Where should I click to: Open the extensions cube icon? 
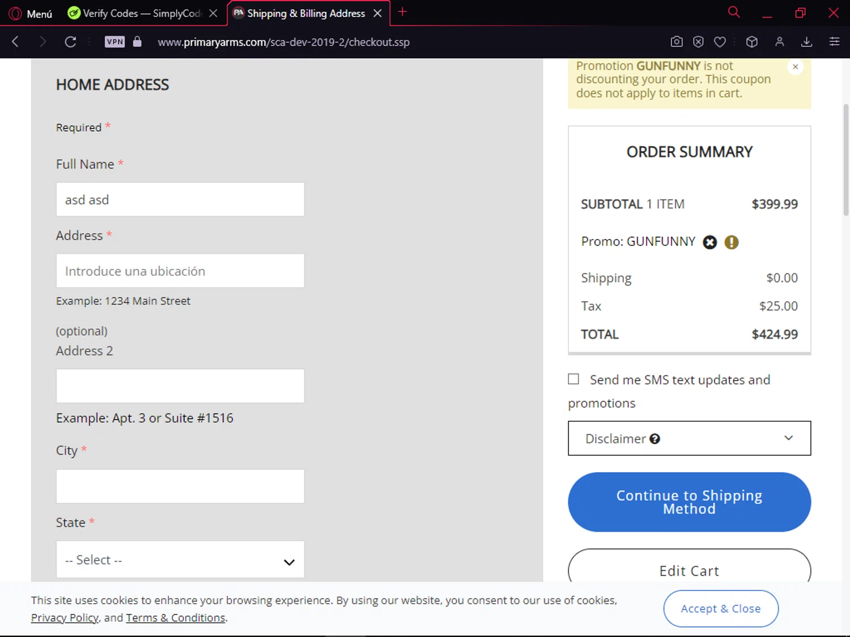(752, 41)
